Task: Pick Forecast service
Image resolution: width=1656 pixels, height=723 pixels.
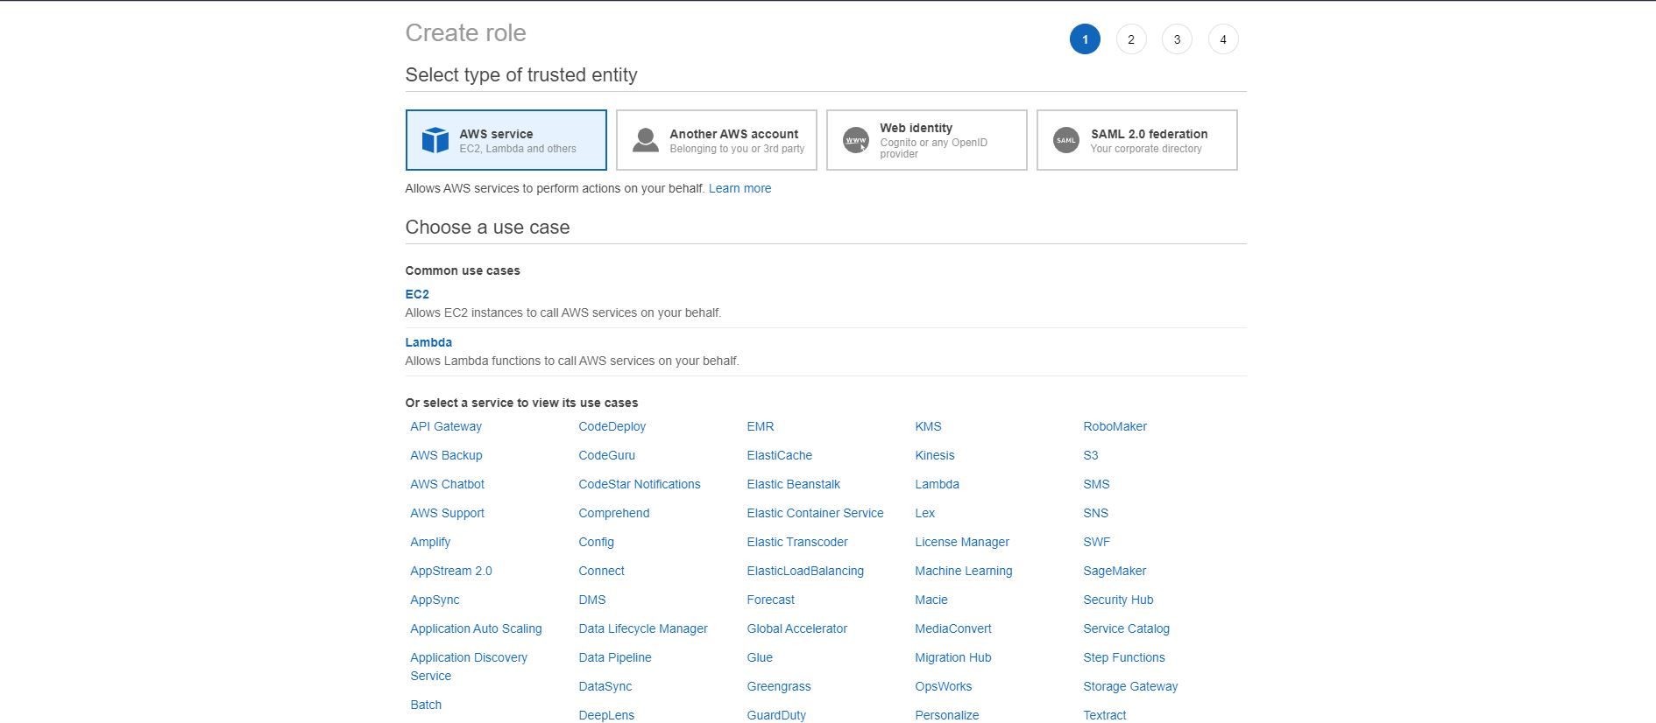Action: [771, 600]
